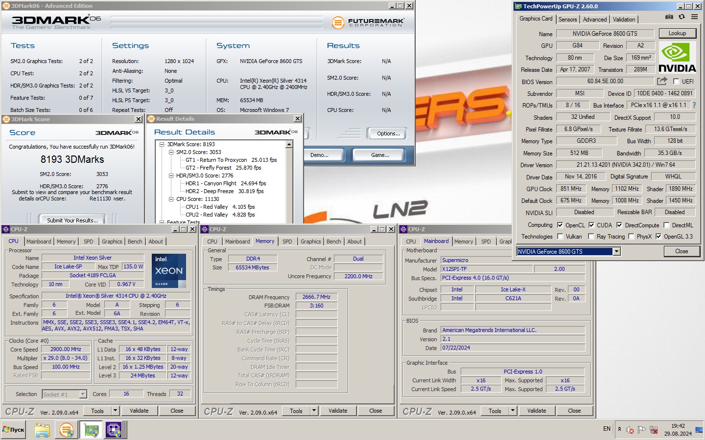Toggle the UEFI checkbox in GPU-Z
The height and width of the screenshot is (440, 705).
point(676,82)
